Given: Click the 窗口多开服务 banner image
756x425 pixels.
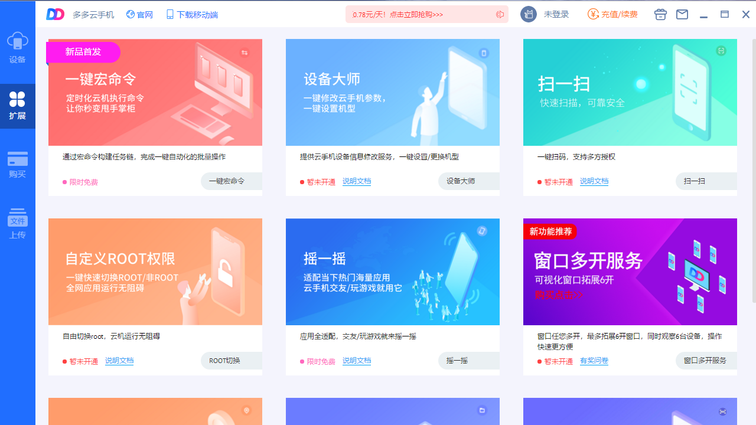Looking at the screenshot, I should coord(630,272).
